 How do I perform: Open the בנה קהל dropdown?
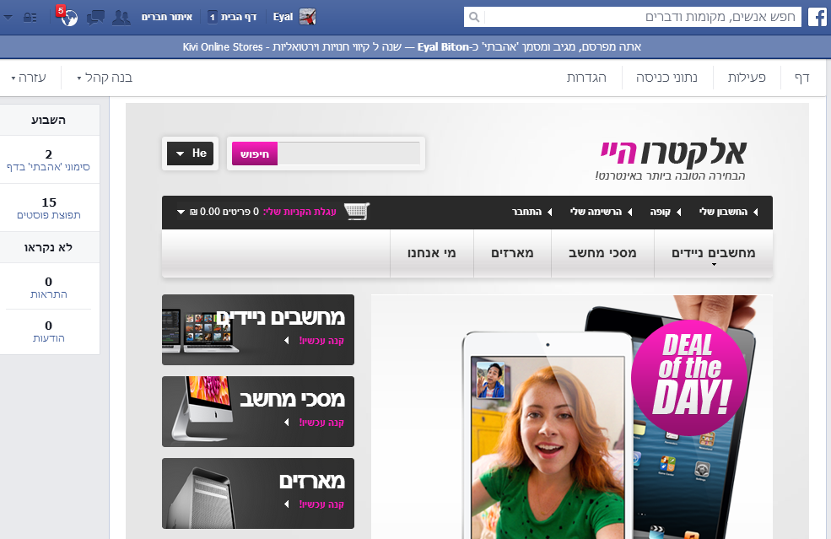[x=105, y=78]
